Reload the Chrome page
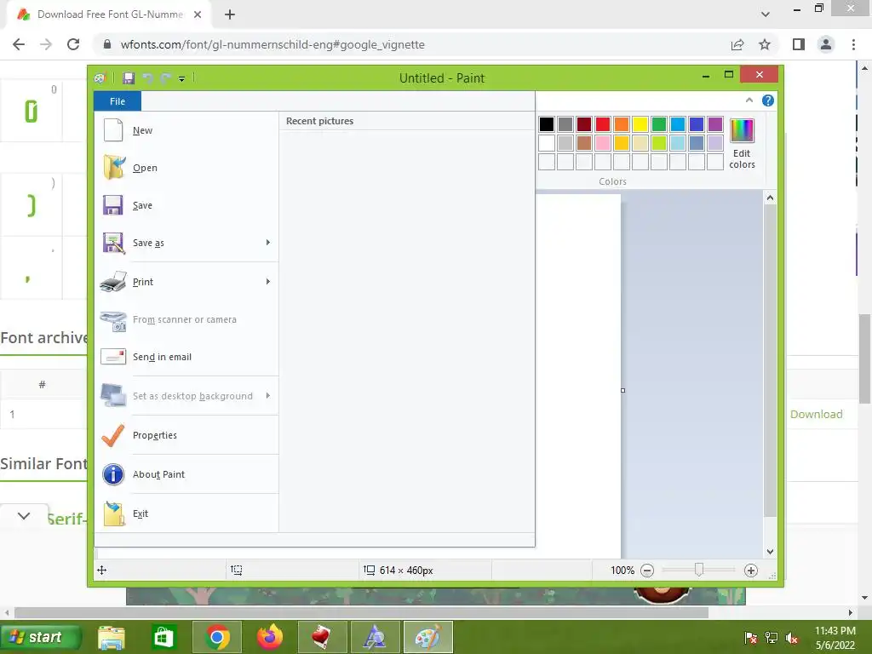This screenshot has height=654, width=872. [73, 44]
